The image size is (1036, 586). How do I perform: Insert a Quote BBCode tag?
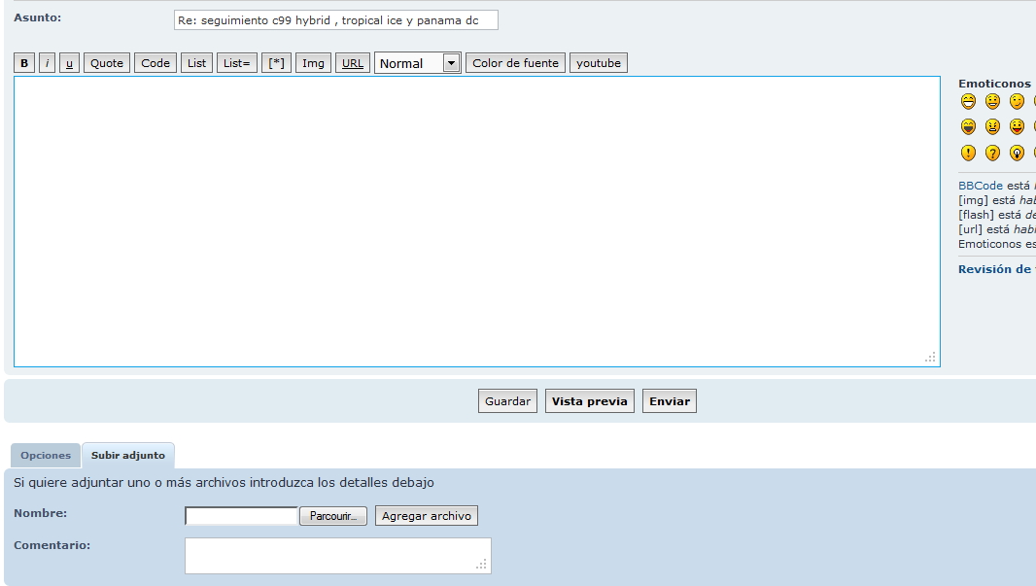pyautogui.click(x=107, y=63)
